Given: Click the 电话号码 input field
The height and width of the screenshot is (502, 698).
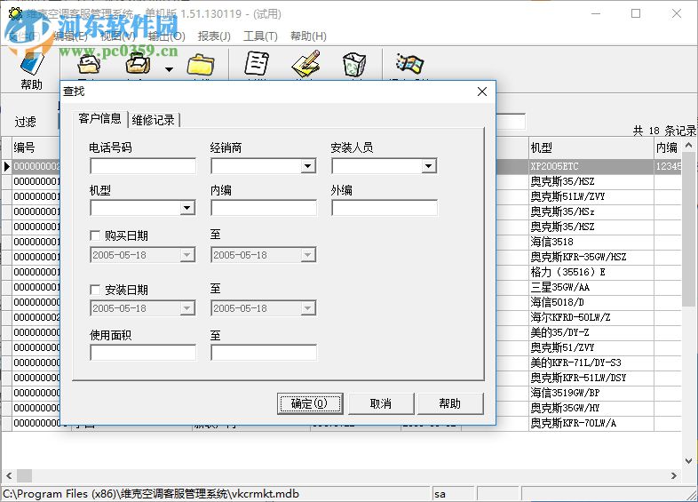Looking at the screenshot, I should (143, 166).
